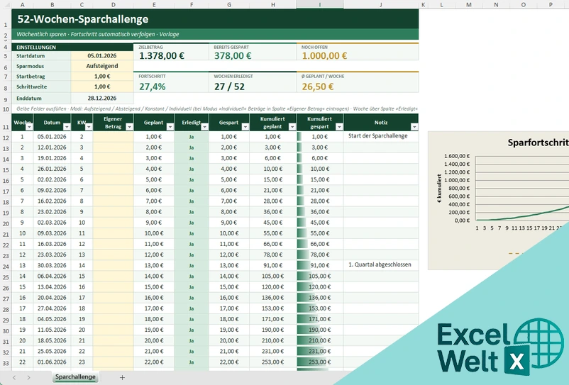Open the Datum column filter dropdown
This screenshot has height=385, width=569.
click(x=67, y=127)
